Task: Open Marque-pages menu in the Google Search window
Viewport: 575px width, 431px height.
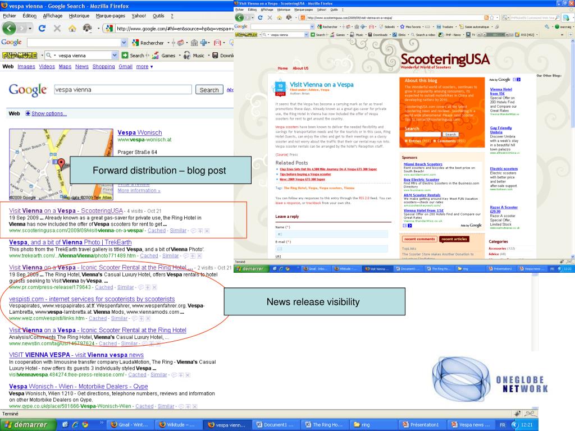Action: [x=111, y=16]
